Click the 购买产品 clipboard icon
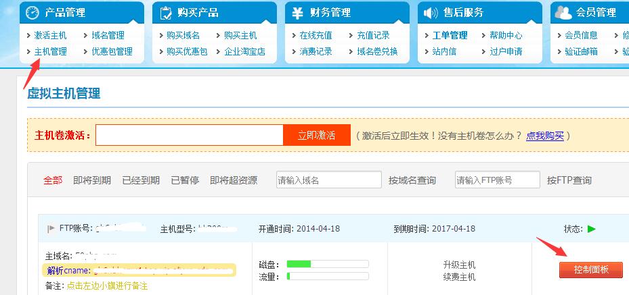 pos(164,13)
